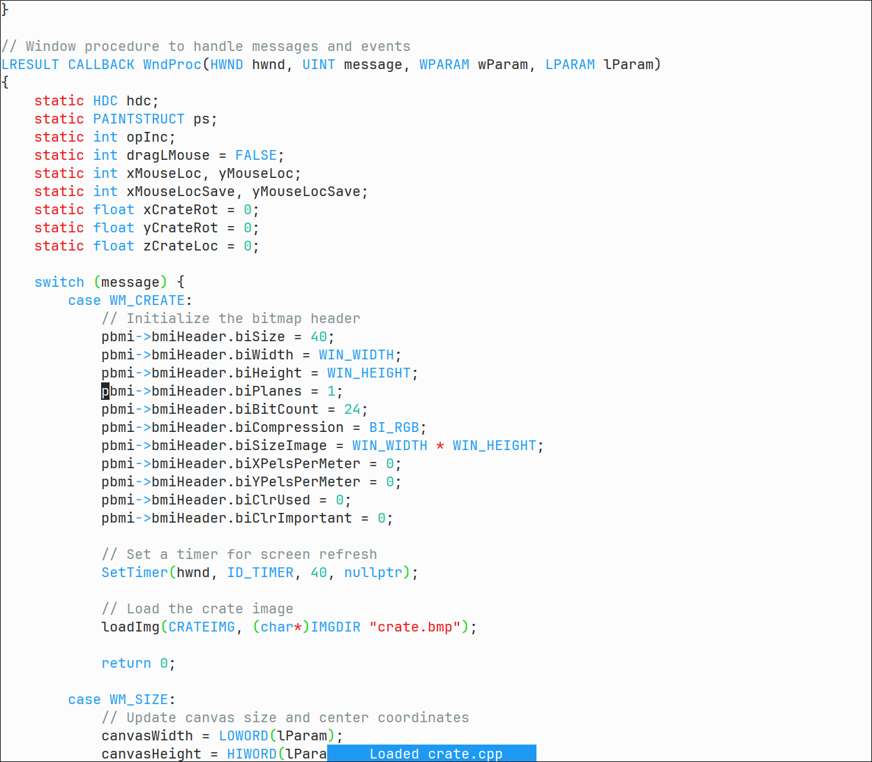Click the IMGDIR macro in loadImg call
This screenshot has width=872, height=762.
pos(336,627)
